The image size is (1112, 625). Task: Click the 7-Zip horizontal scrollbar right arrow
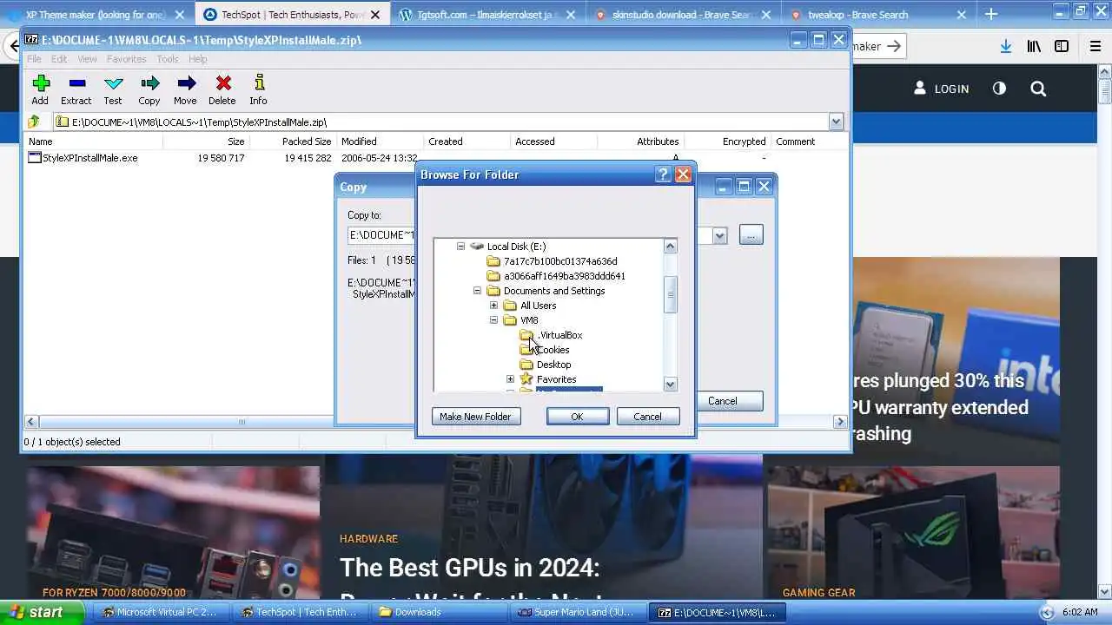(839, 422)
